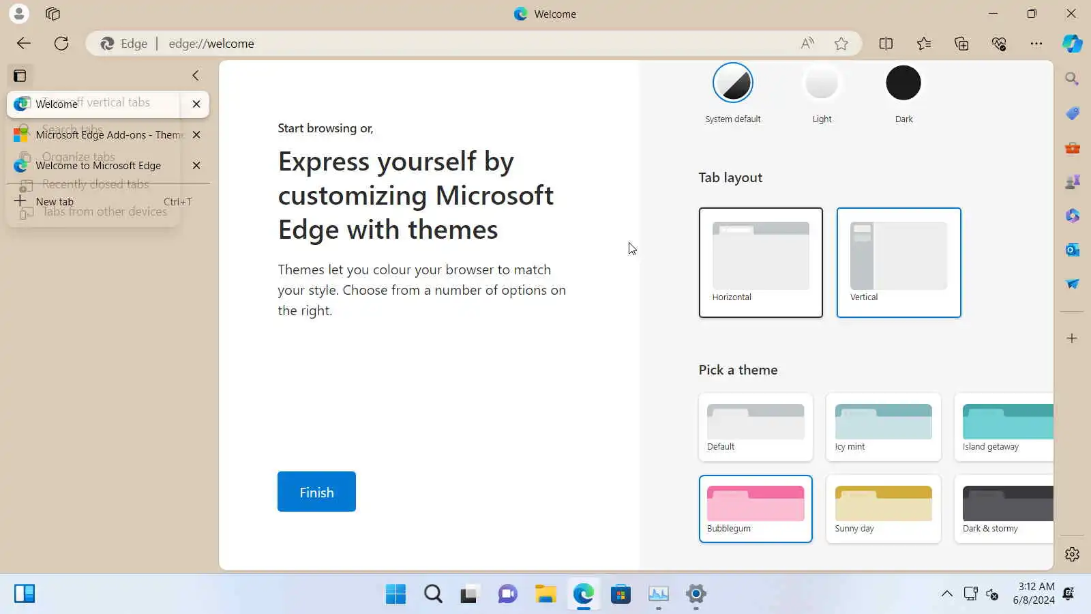This screenshot has width=1091, height=614.
Task: Open sidebar settings gear
Action: (x=1072, y=555)
